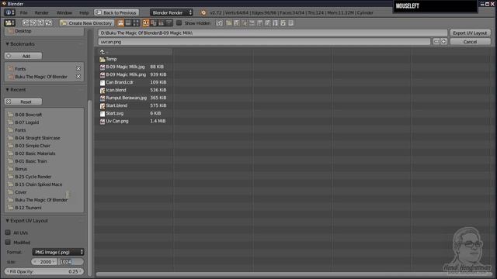Toggle the image files filter
The image size is (497, 279).
point(252,22)
